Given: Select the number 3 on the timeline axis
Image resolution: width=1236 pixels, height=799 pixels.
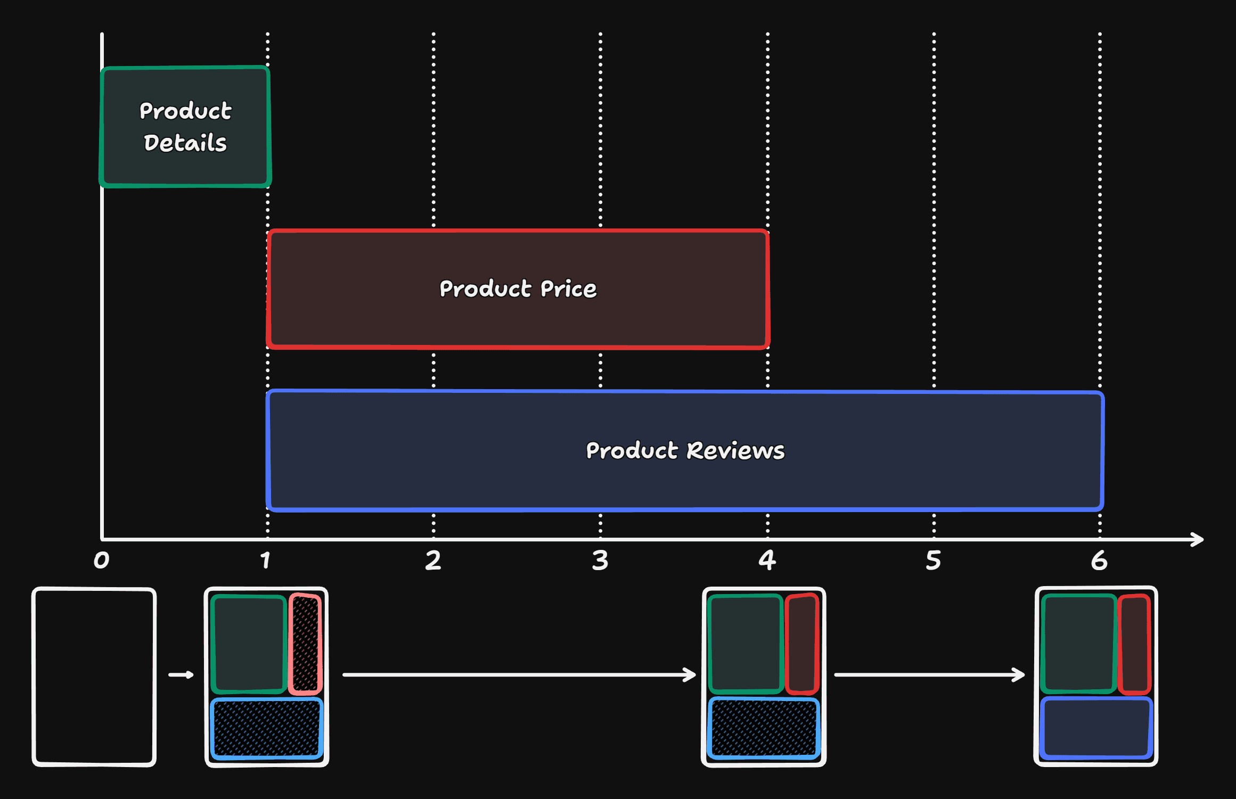Looking at the screenshot, I should (x=600, y=562).
